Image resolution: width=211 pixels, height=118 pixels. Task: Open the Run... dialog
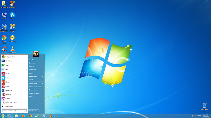pyautogui.click(x=31, y=96)
